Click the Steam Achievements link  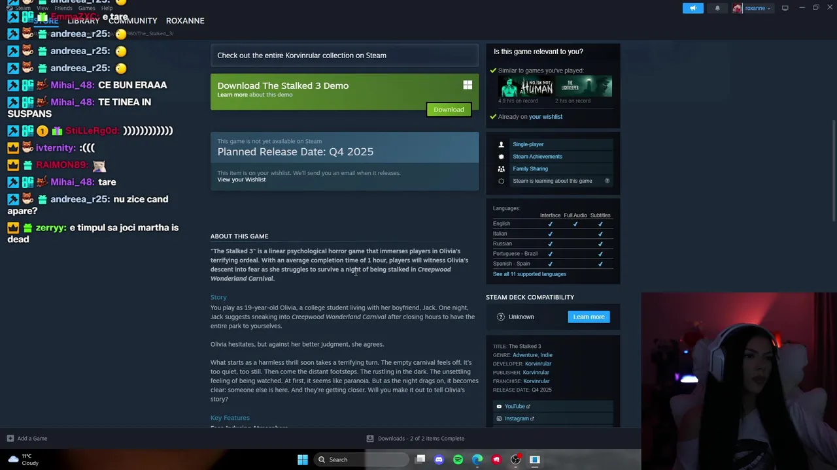click(537, 157)
